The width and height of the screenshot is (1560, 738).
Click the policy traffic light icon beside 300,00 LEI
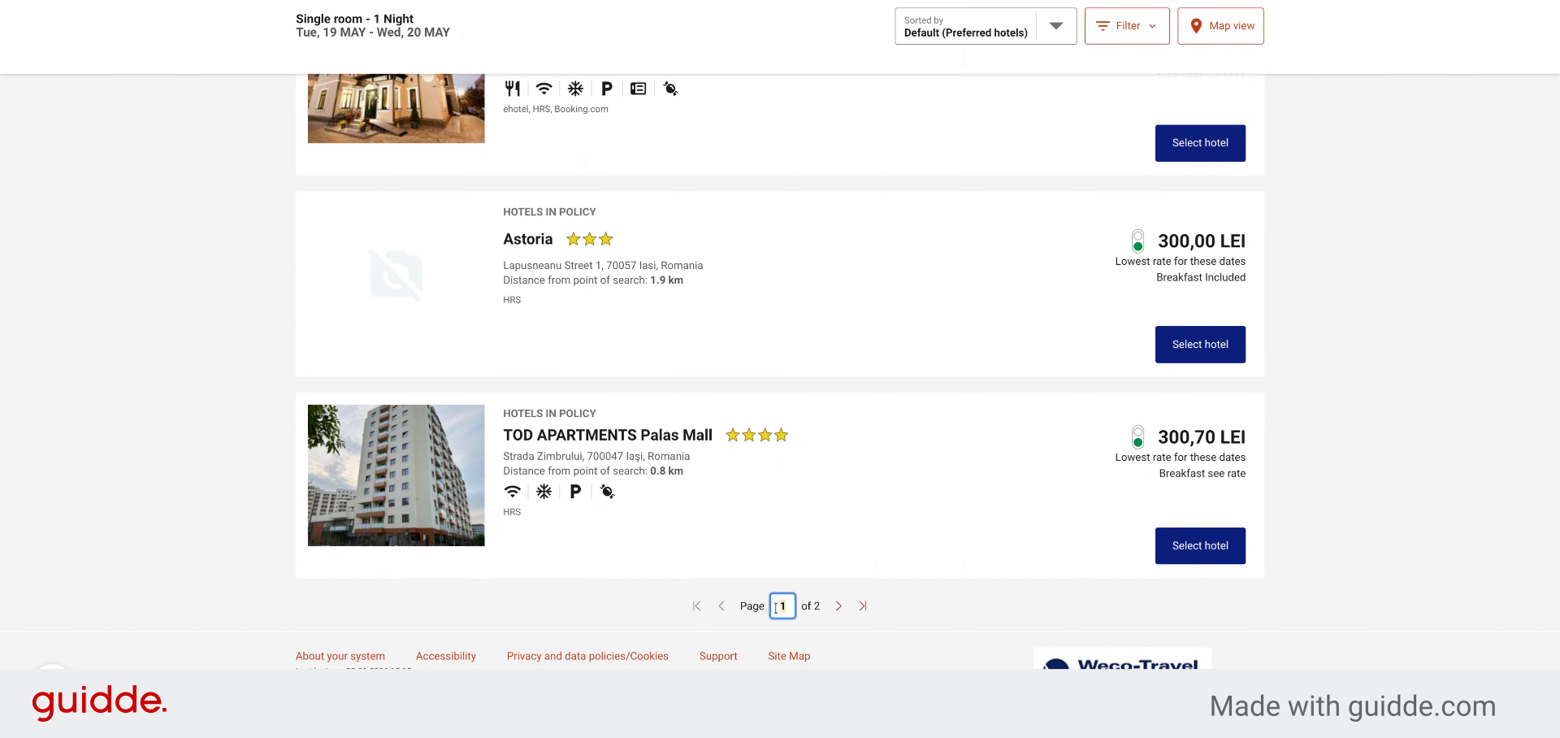(1137, 241)
